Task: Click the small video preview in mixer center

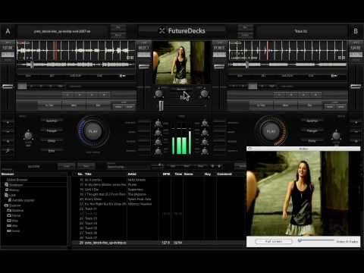Action: coord(181,62)
